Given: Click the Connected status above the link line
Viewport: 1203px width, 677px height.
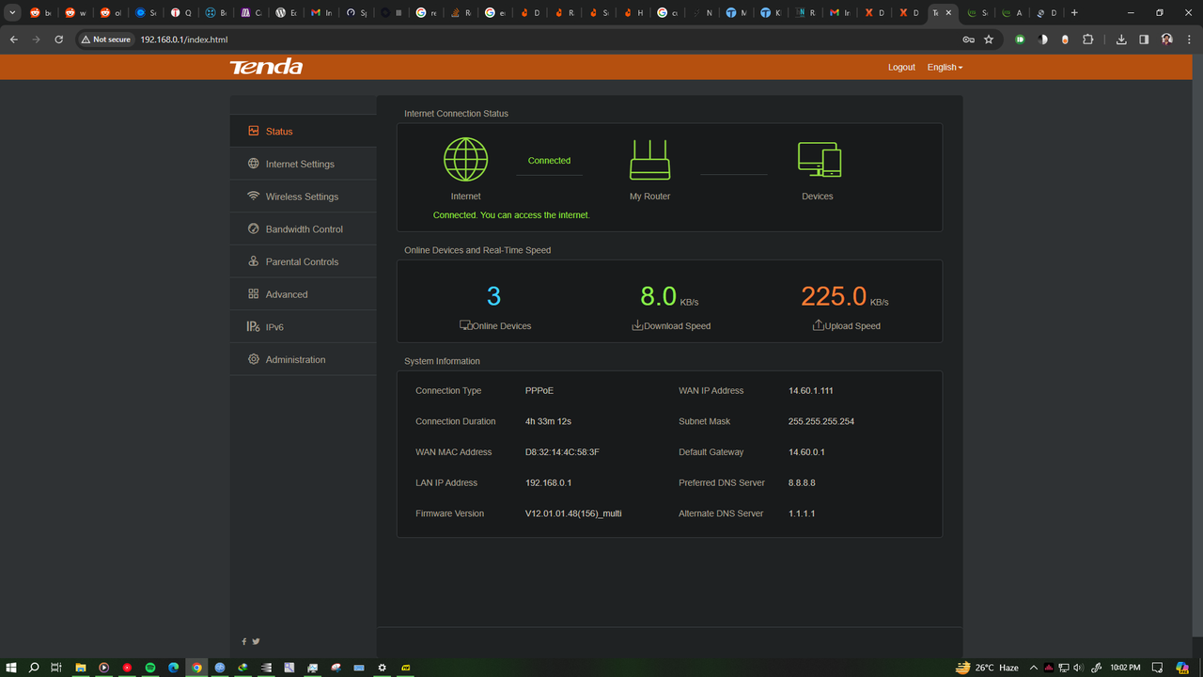Looking at the screenshot, I should pos(549,161).
